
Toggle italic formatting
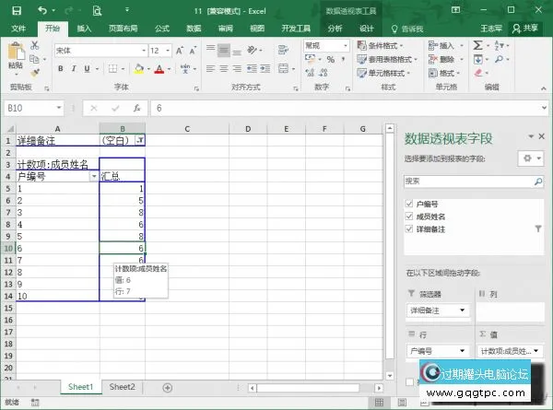(x=74, y=69)
